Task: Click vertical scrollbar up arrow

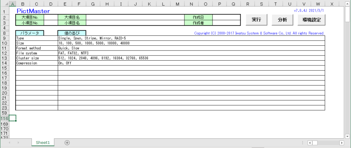Action: [x=348, y=4]
